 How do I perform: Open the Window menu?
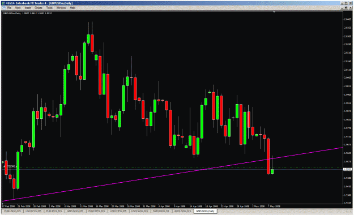pos(61,8)
